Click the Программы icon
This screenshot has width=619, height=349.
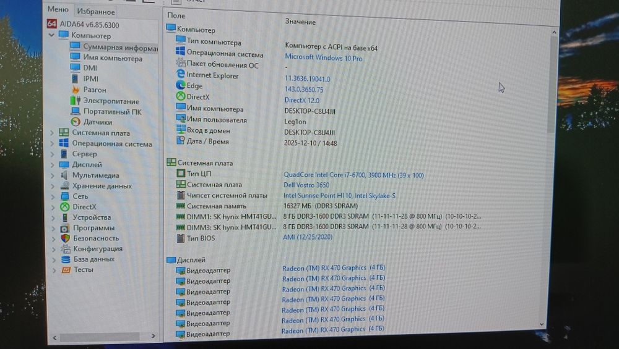pyautogui.click(x=65, y=228)
